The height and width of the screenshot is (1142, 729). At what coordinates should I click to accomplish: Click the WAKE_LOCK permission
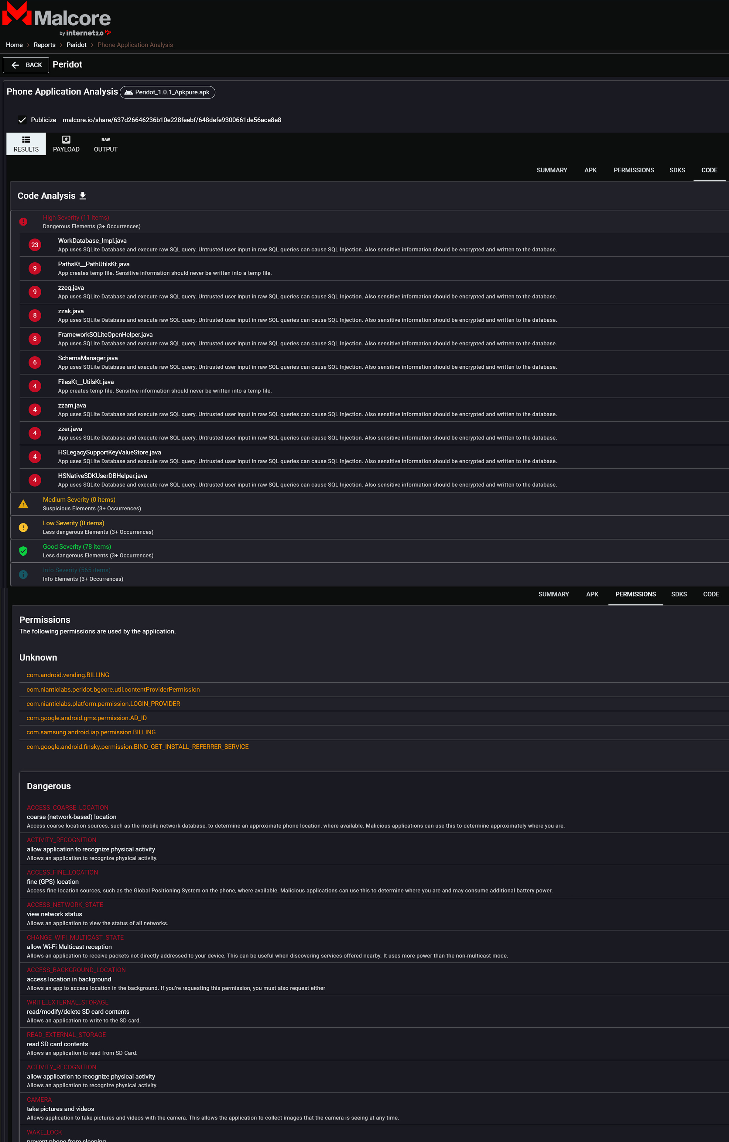click(x=45, y=1132)
